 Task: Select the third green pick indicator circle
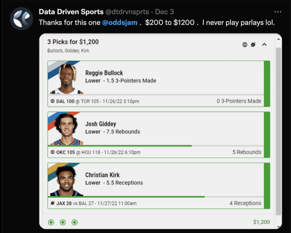coord(74,222)
